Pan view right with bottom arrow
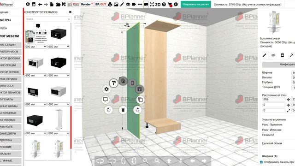Viewport: 295px width, 166px height. point(204,161)
